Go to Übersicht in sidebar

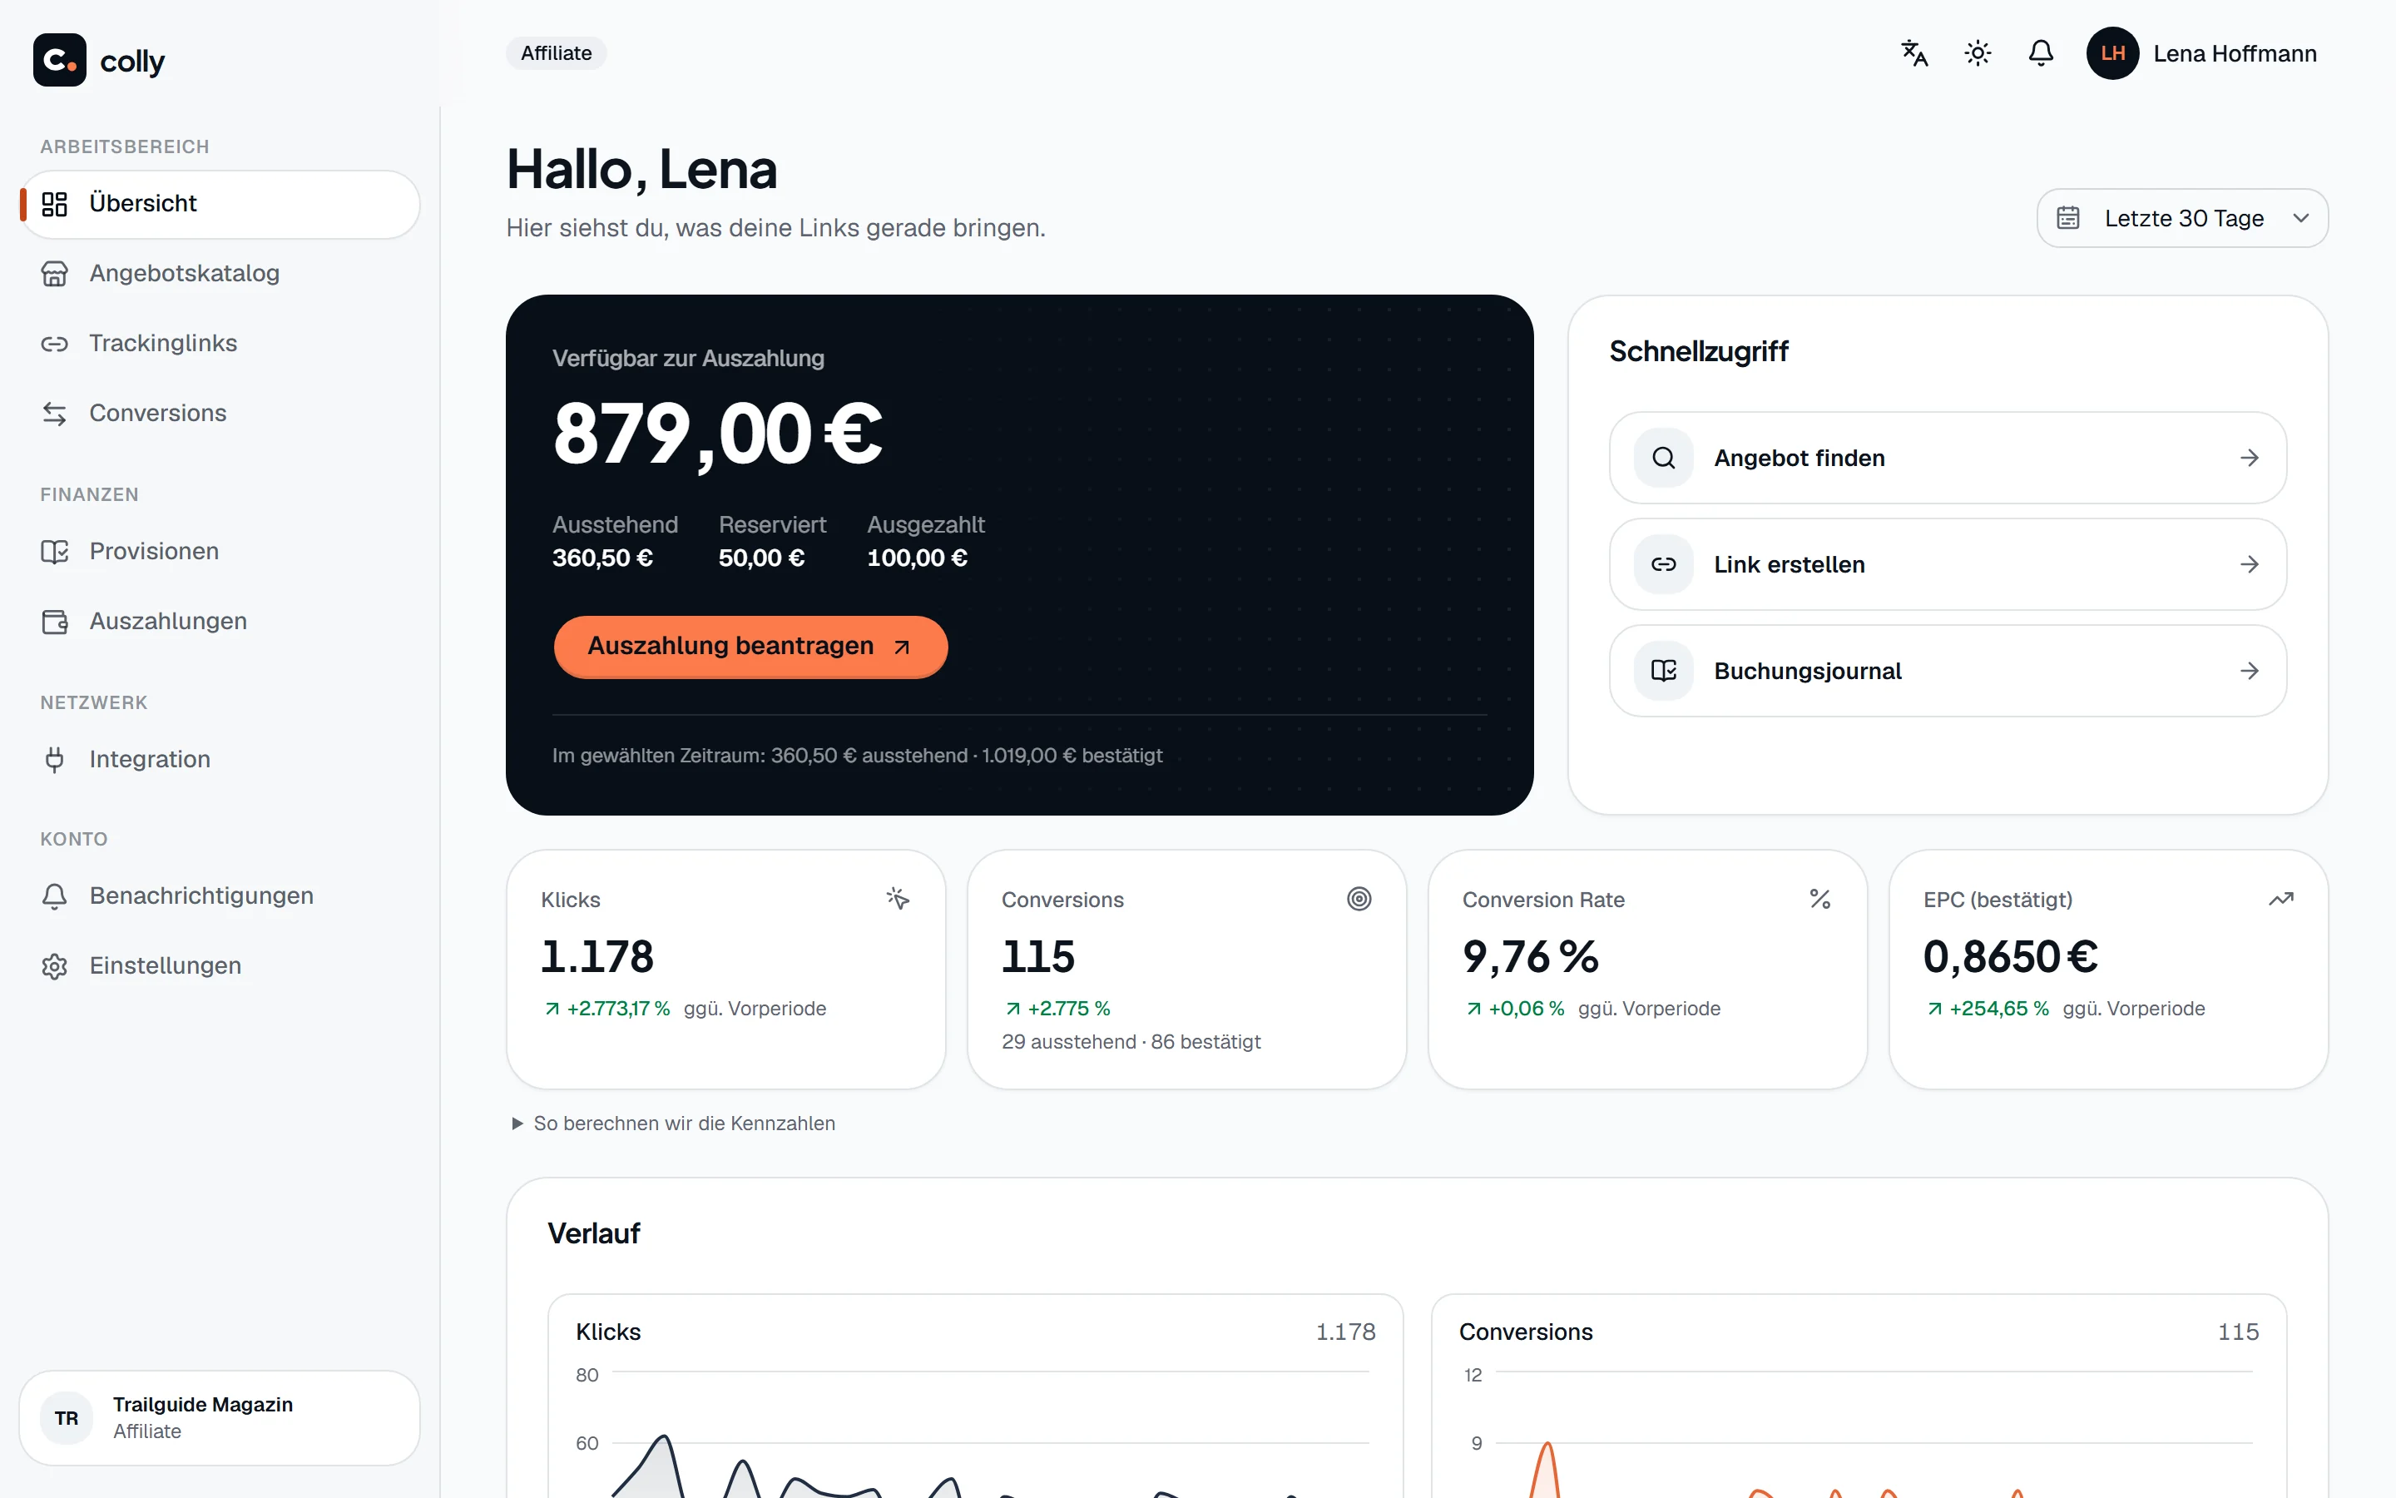point(220,204)
